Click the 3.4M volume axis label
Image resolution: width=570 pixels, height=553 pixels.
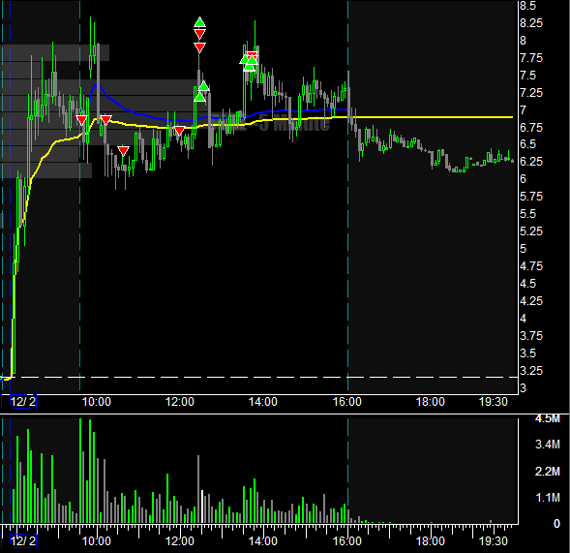[x=548, y=445]
